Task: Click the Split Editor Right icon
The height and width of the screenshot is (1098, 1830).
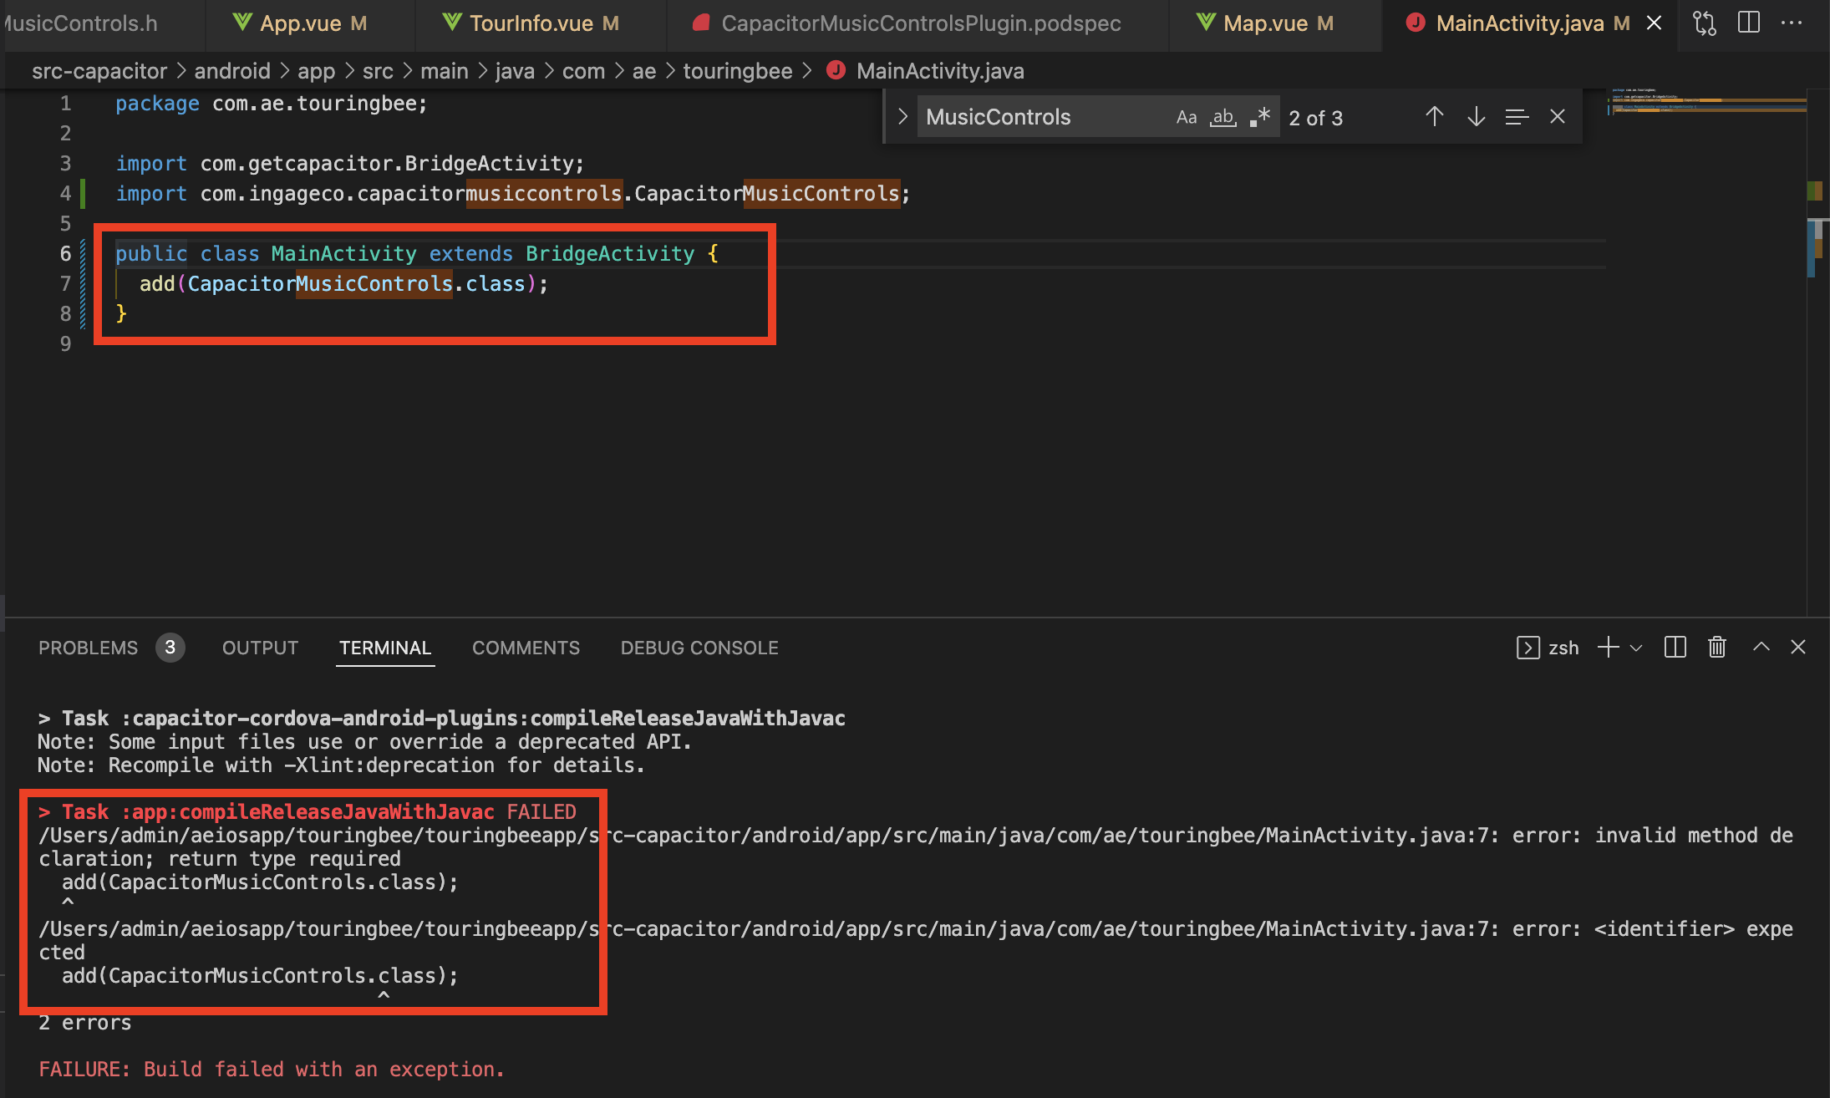Action: (1748, 23)
